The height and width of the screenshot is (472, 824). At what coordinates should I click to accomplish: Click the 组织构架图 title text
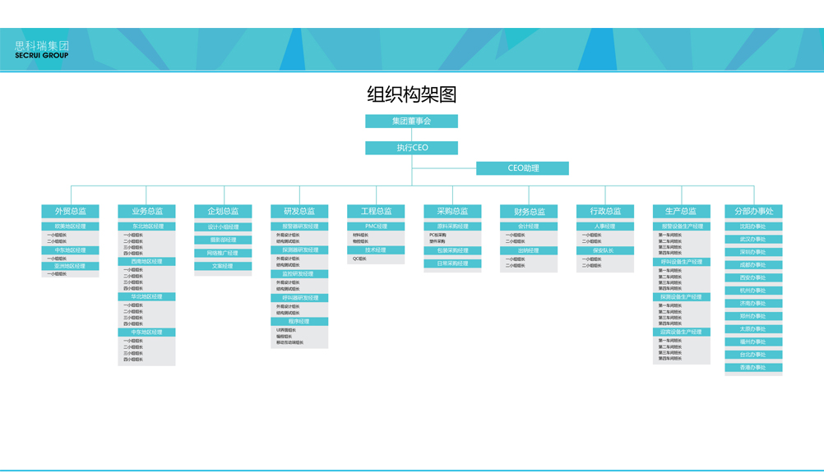point(411,94)
